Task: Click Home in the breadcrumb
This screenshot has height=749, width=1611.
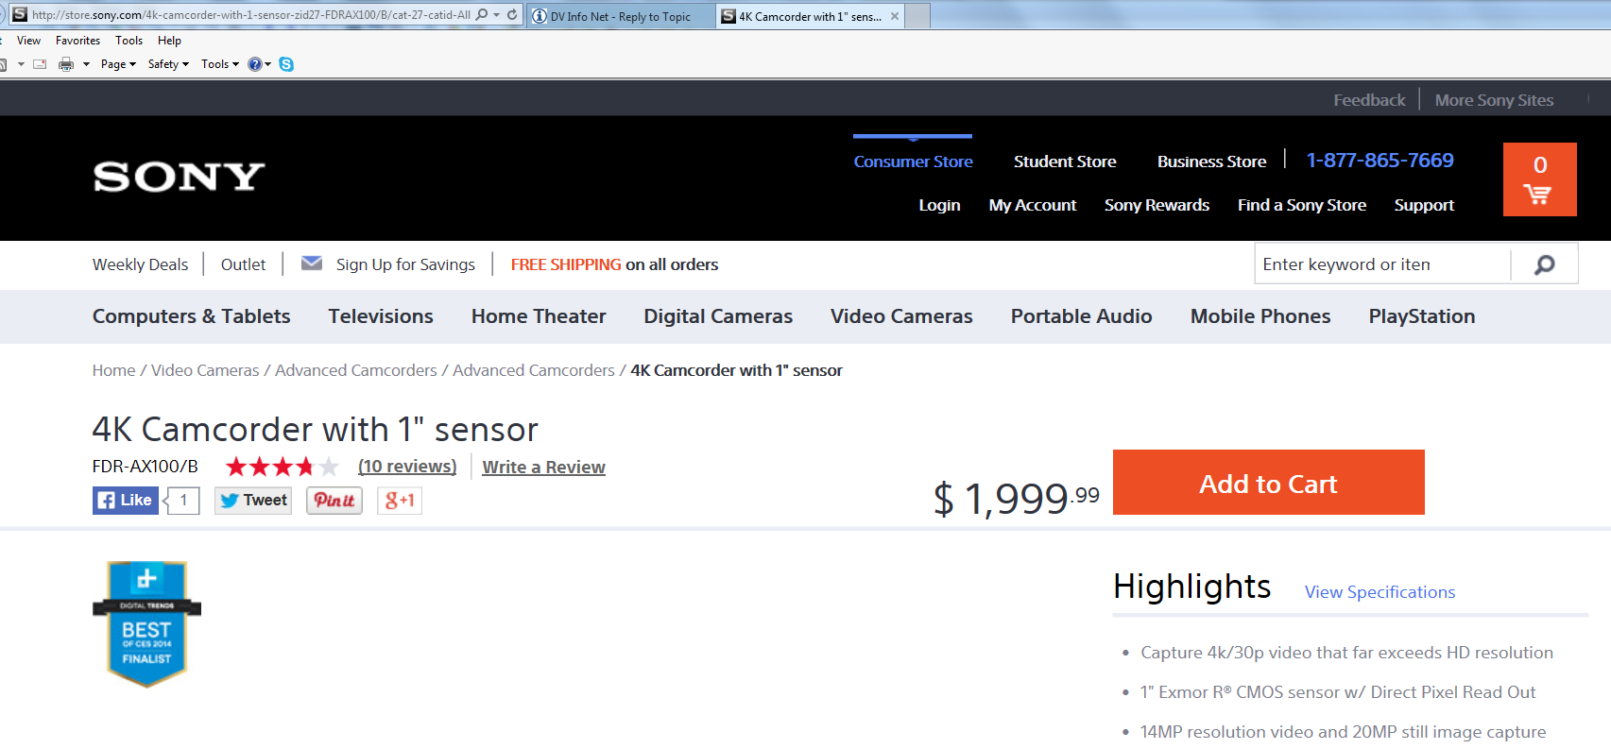Action: coord(113,370)
